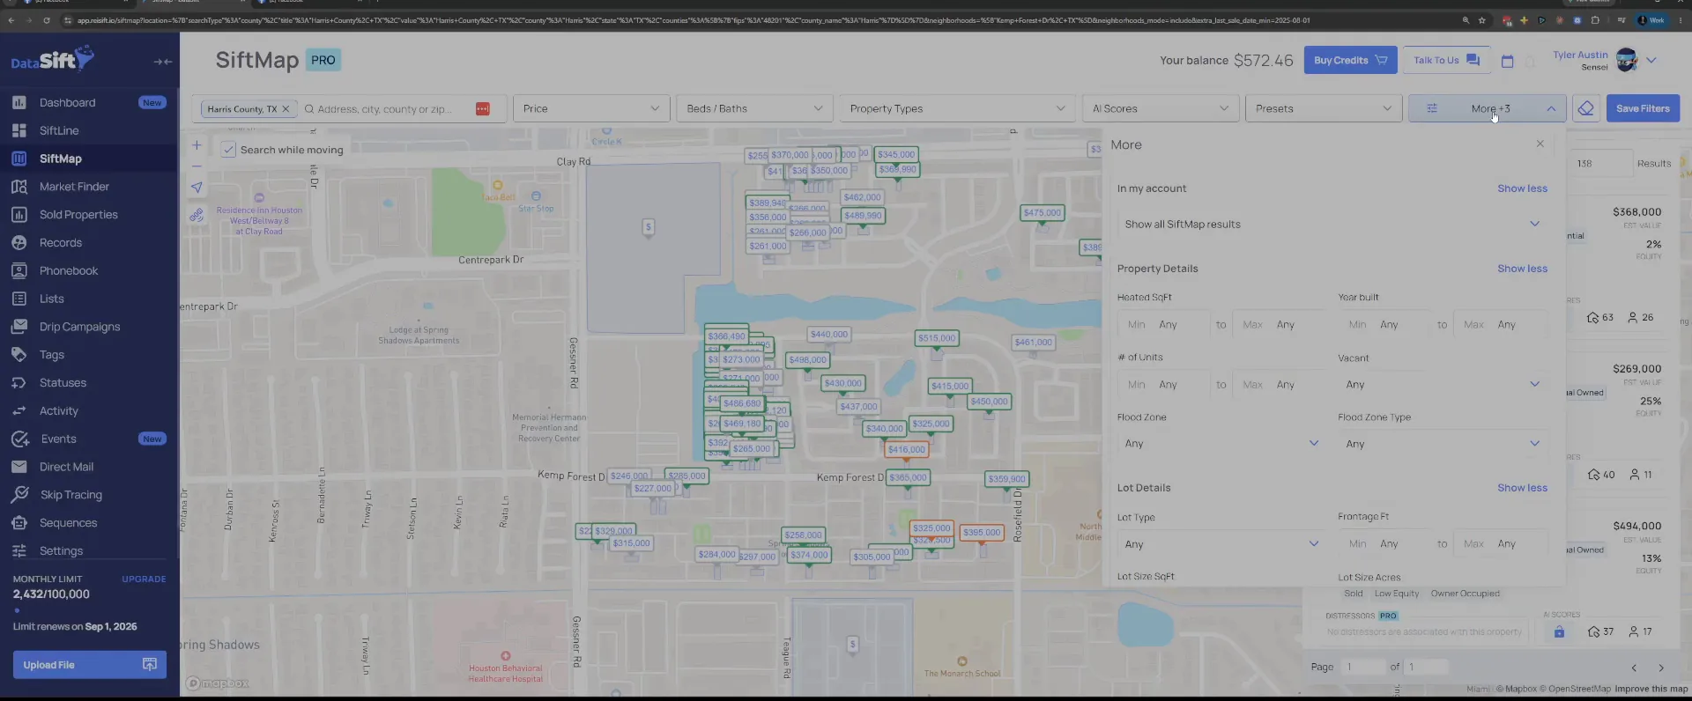1692x701 pixels.
Task: Open Market Finder via its sidebar icon
Action: (x=19, y=187)
